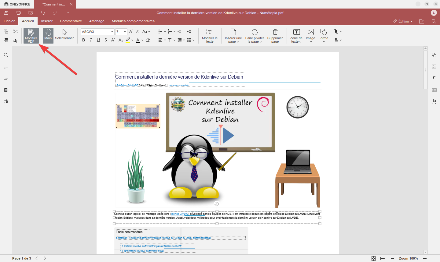Open the Fichier menu

click(9, 21)
